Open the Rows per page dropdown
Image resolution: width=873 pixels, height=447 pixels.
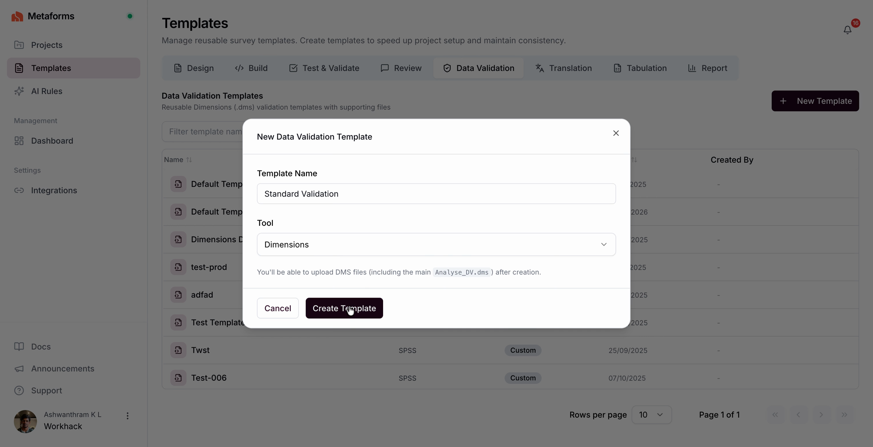pyautogui.click(x=651, y=414)
